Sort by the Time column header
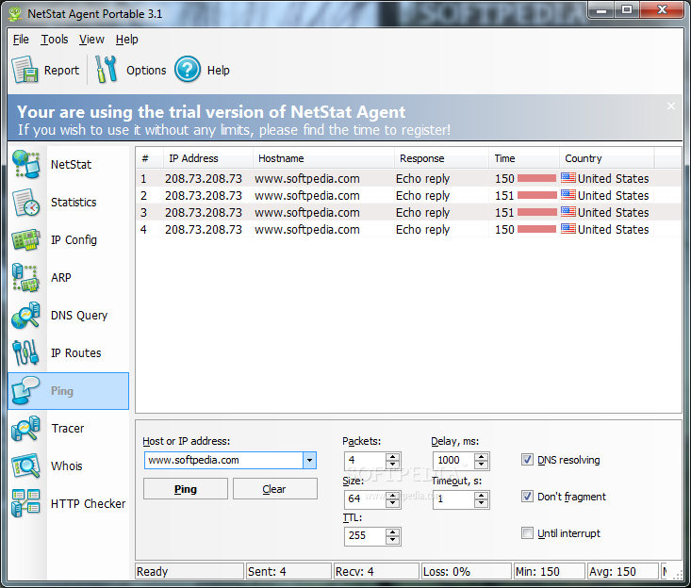 coord(524,158)
